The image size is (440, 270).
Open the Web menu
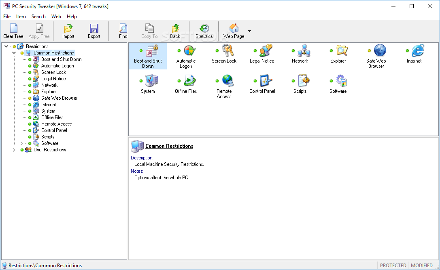tap(56, 17)
